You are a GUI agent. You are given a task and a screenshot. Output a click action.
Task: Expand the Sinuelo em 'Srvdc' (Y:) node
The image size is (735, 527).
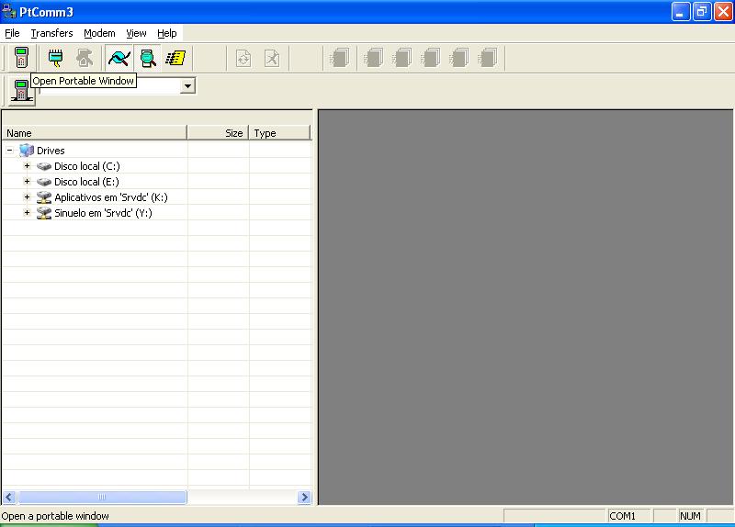coord(28,213)
